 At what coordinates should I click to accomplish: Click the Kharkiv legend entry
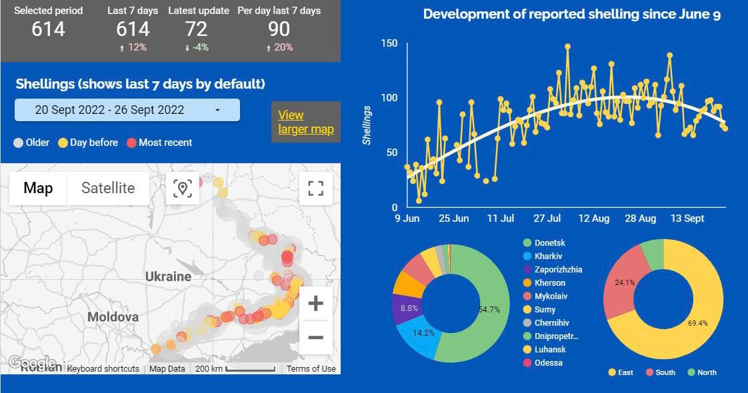(548, 256)
